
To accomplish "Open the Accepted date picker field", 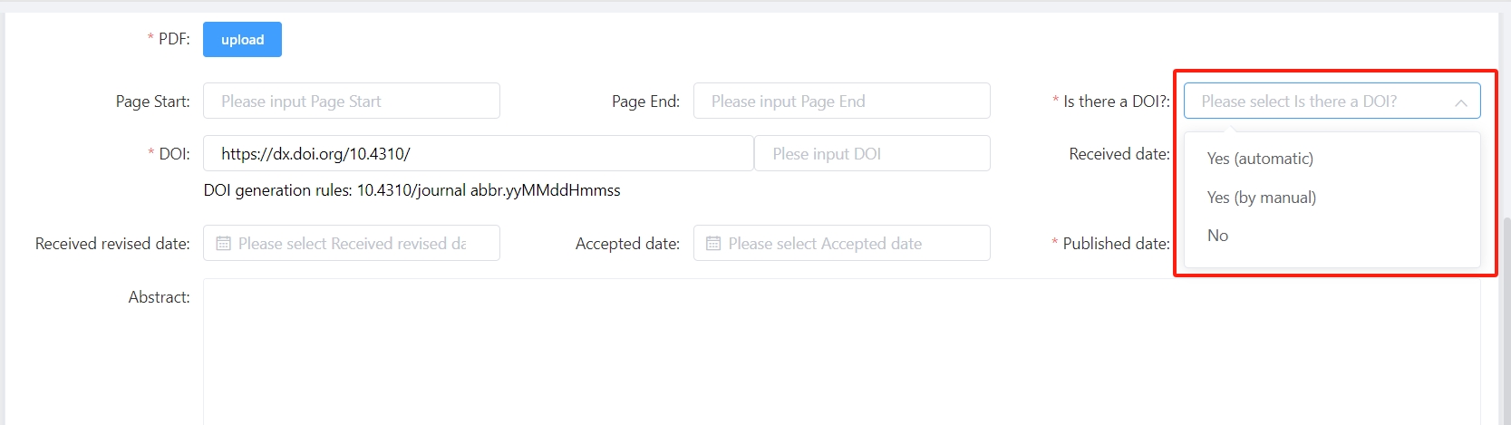I will (x=842, y=243).
